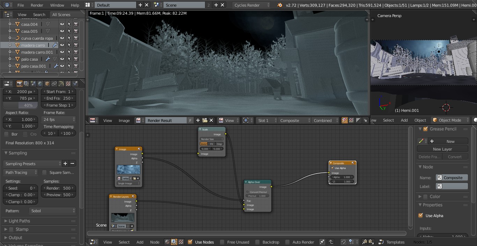
Task: Open the Sobol pattern dropdown
Action: [52, 210]
